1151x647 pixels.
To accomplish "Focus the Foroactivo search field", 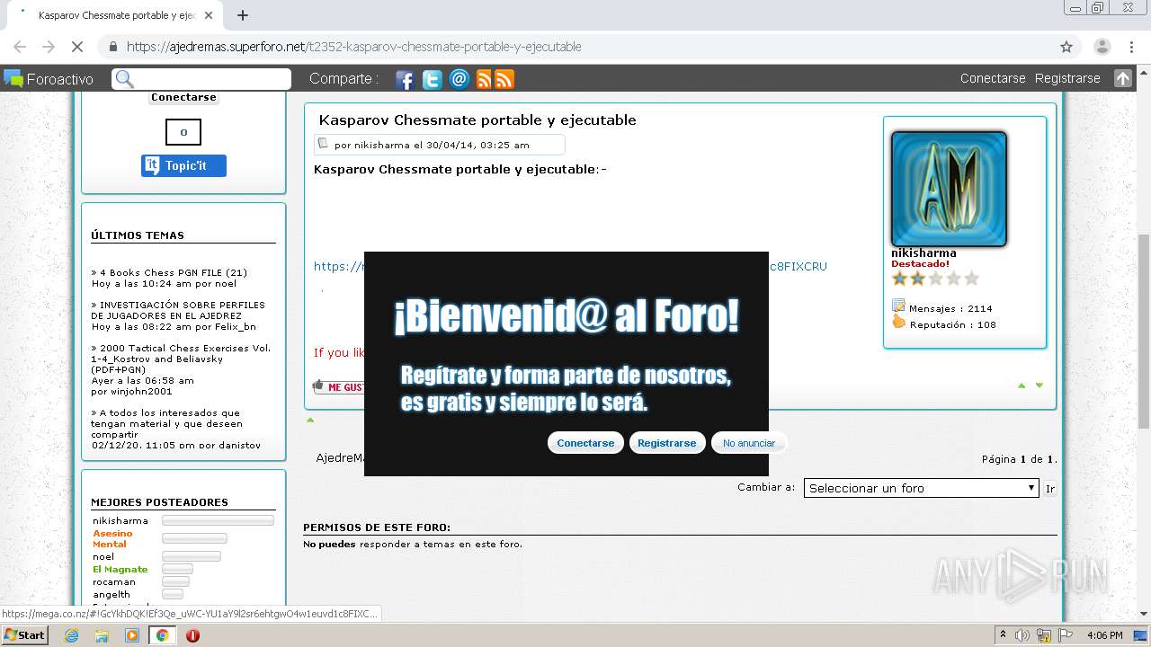I will coord(201,79).
